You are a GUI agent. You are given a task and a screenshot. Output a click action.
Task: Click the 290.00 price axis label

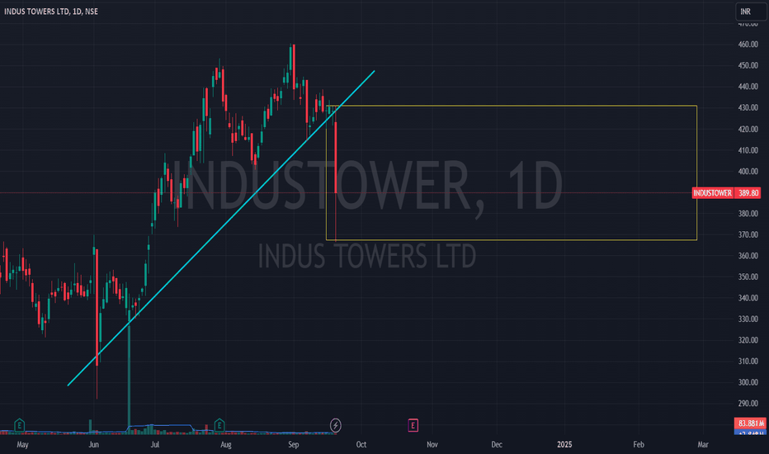point(748,404)
